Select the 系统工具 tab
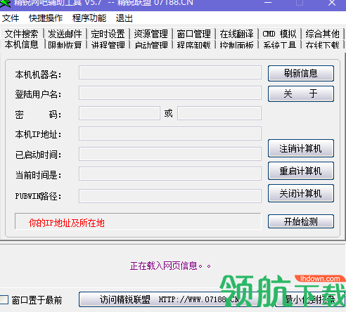 point(280,44)
